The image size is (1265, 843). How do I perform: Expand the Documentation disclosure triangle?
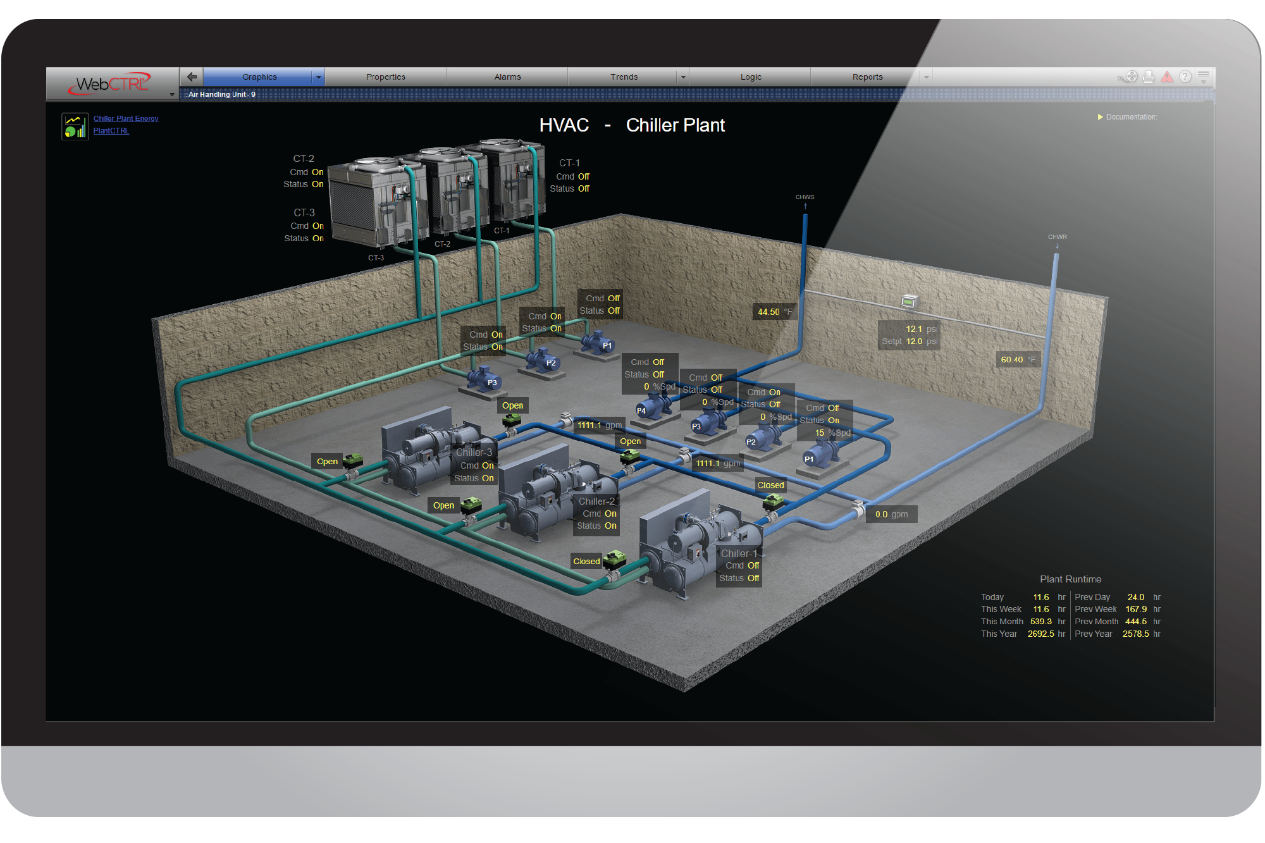click(1100, 117)
